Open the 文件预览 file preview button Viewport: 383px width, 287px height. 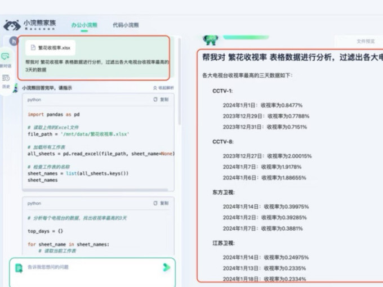pyautogui.click(x=366, y=41)
